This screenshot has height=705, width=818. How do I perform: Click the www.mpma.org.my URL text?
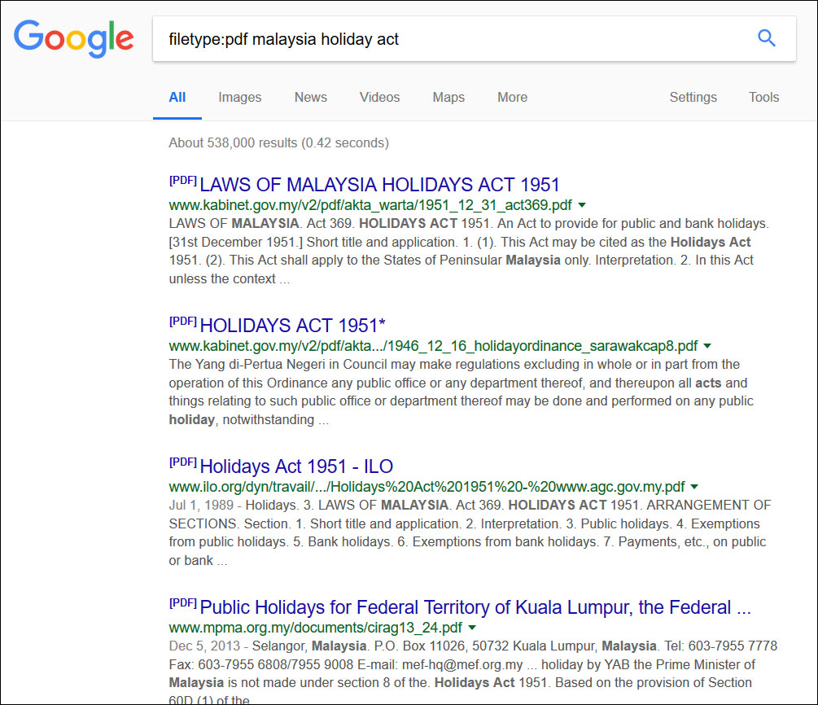pyautogui.click(x=316, y=628)
